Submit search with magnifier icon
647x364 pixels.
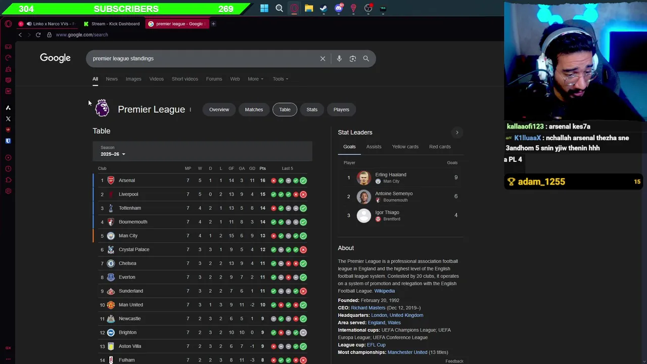[x=366, y=59]
